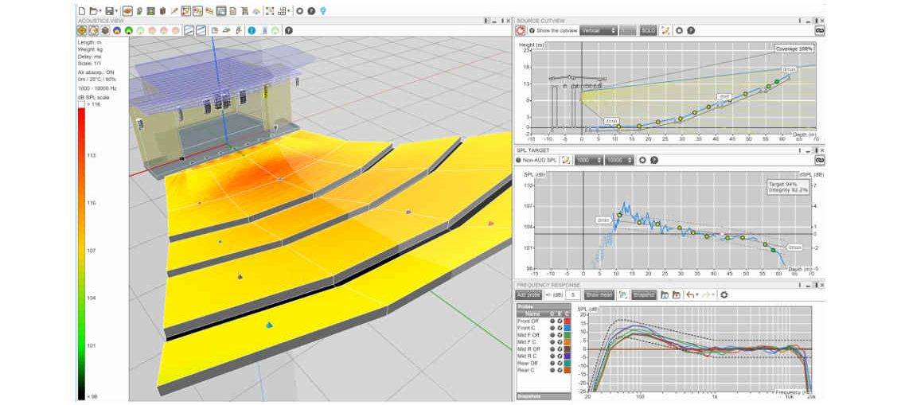This screenshot has width=901, height=405.
Task: Open Source Cutview settings gear icon
Action: click(x=679, y=30)
